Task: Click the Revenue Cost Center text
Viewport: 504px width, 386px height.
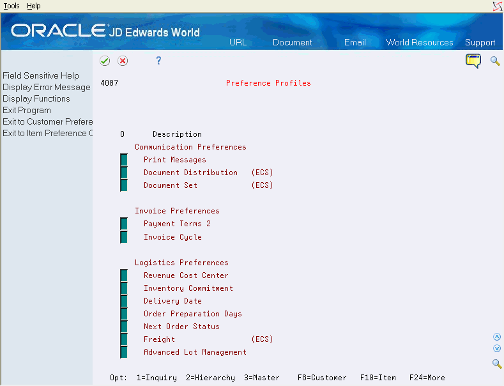Action: (x=186, y=275)
